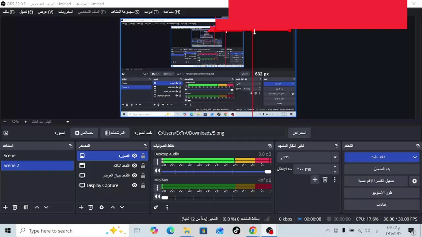Open the عرض (V) menu
Viewport: 422px width, 237px height.
point(45,12)
